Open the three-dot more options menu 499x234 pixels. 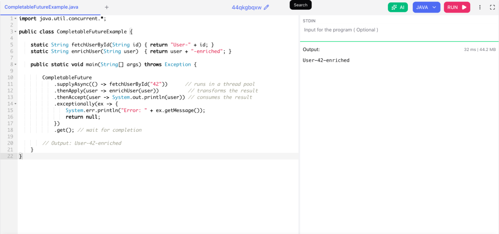click(x=480, y=7)
